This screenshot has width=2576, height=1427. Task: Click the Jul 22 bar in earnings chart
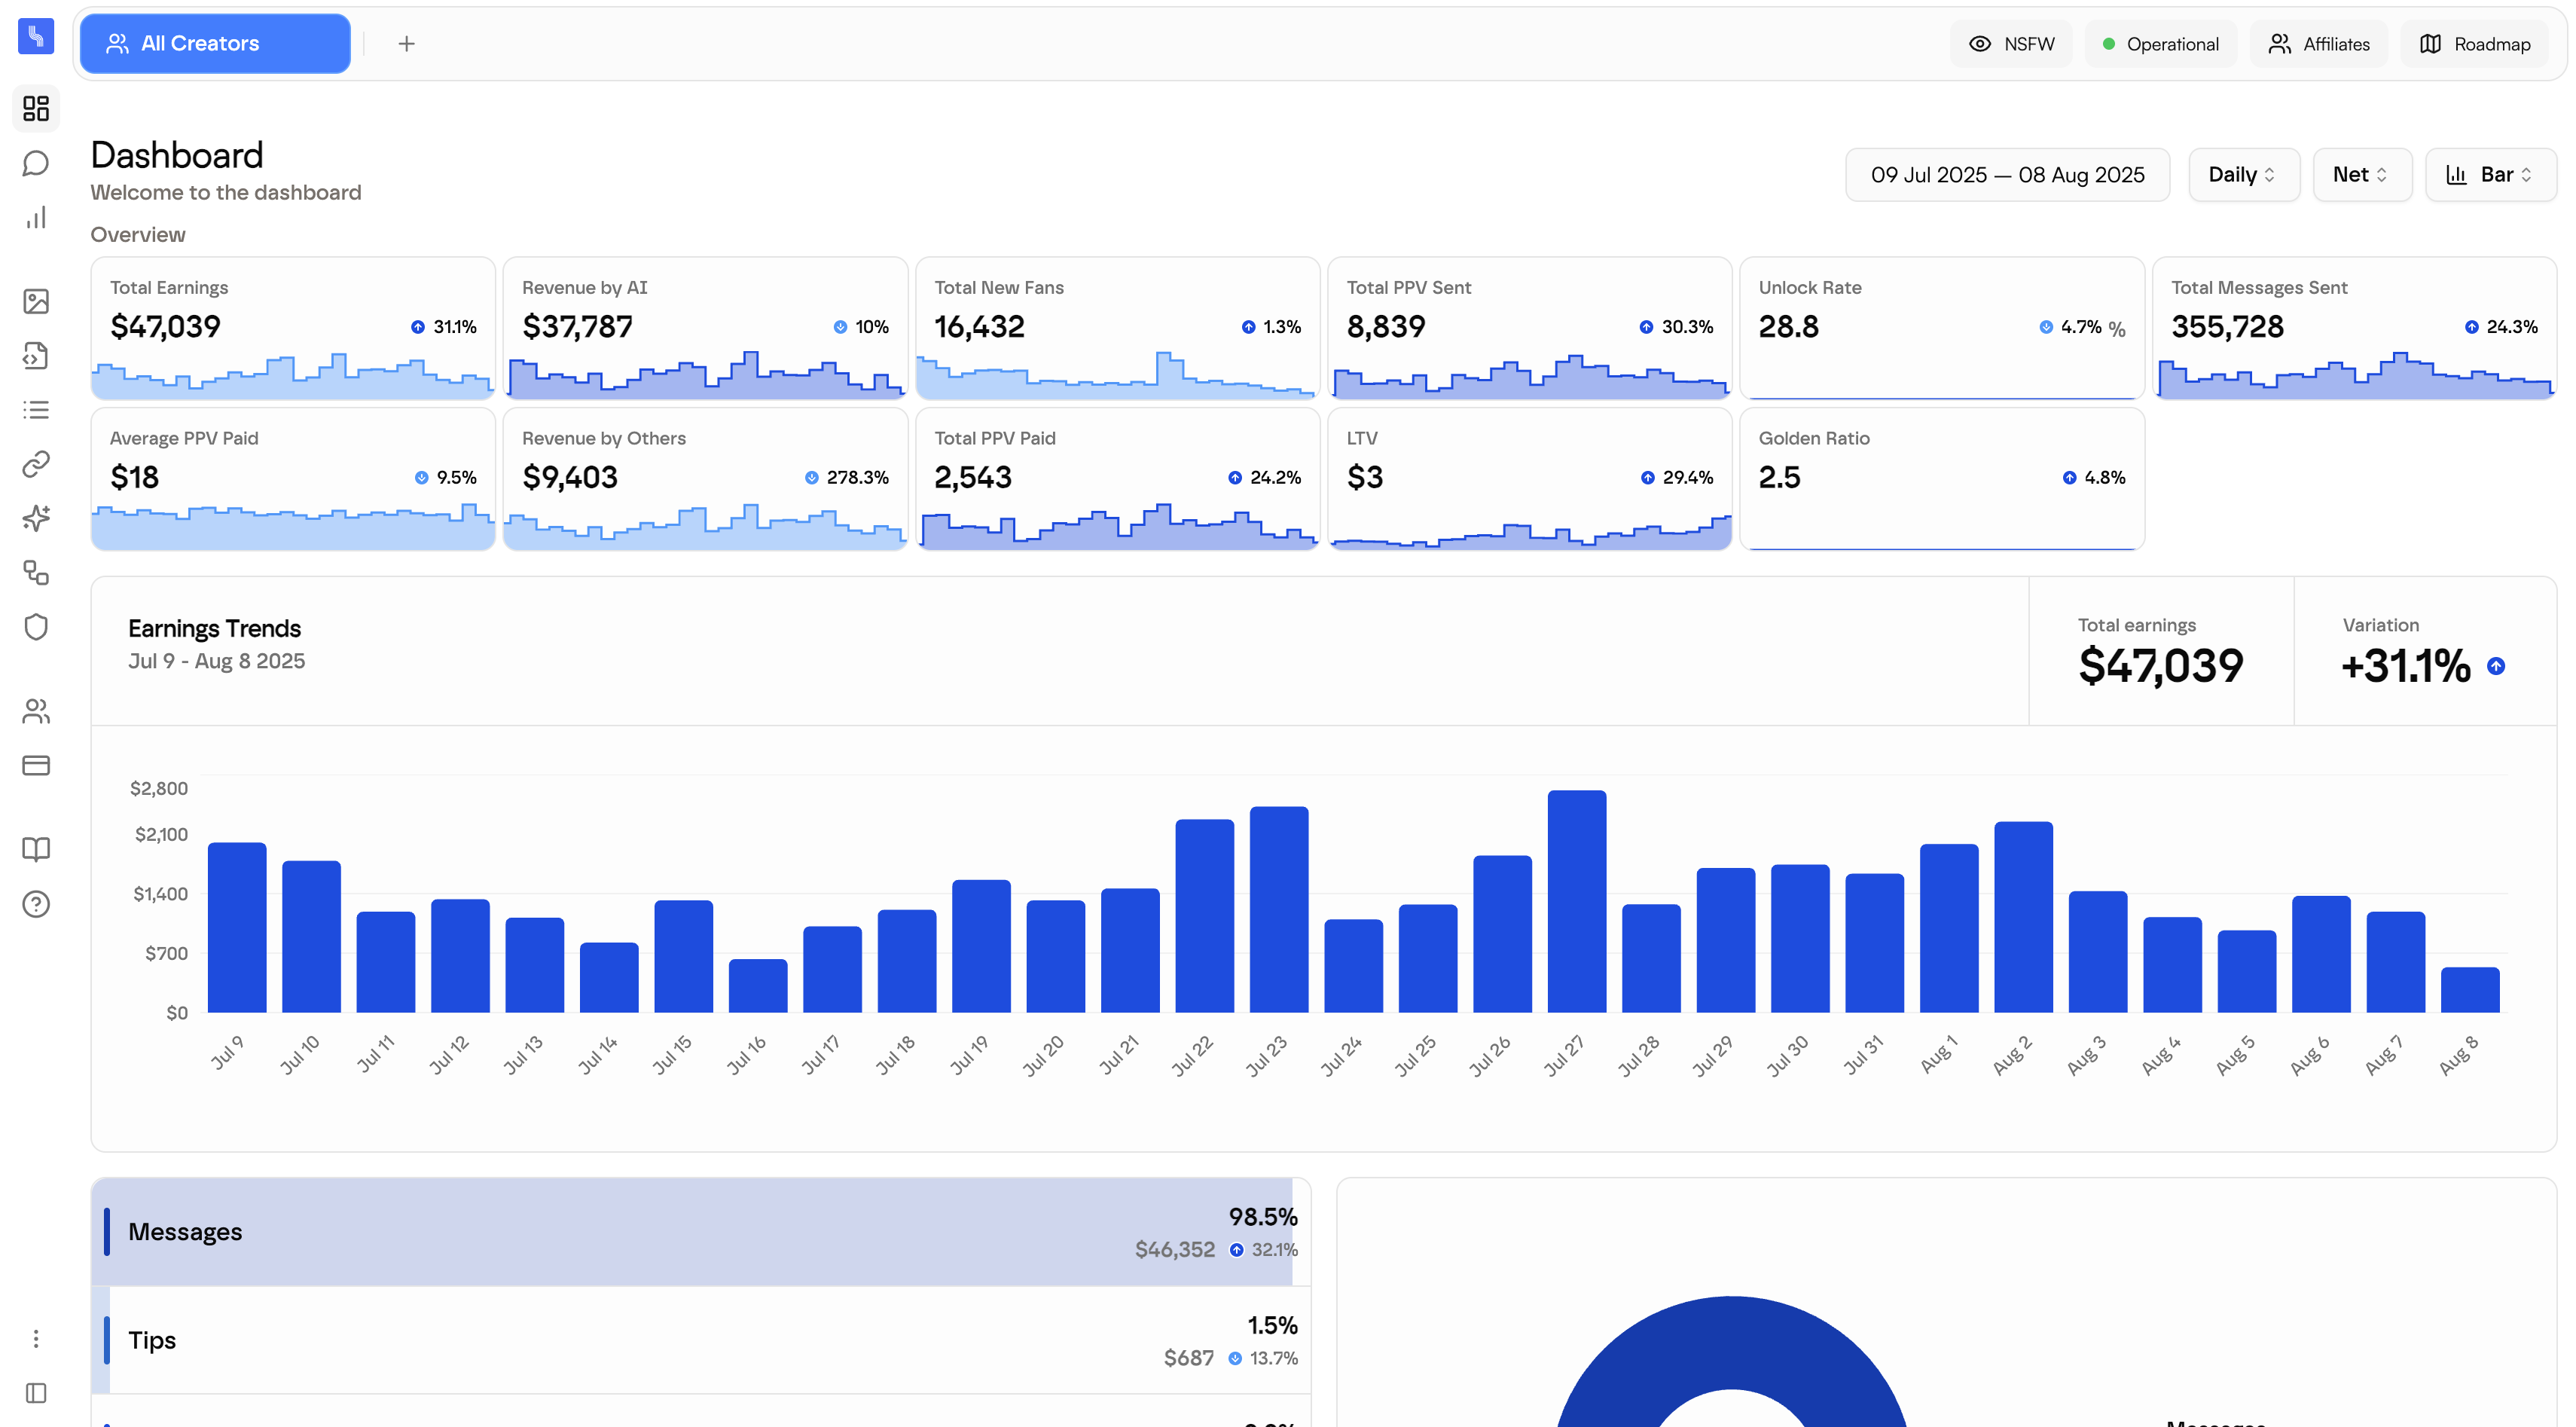click(x=1204, y=916)
